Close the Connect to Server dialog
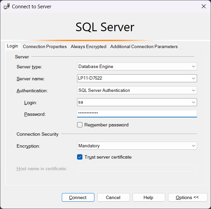This screenshot has width=211, height=209. click(x=203, y=6)
